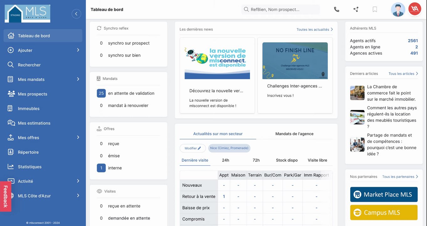
Task: Open Tableau de bord menu item
Action: (x=43, y=36)
